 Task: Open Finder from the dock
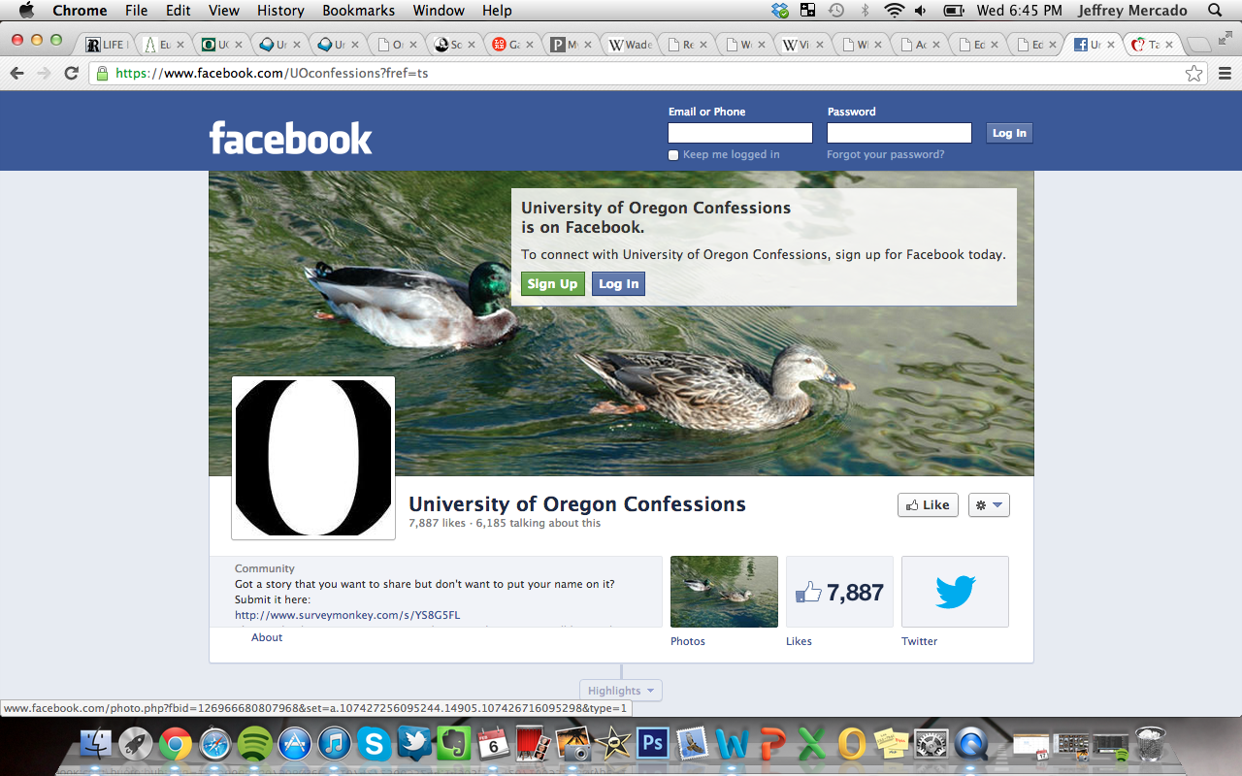click(x=98, y=744)
